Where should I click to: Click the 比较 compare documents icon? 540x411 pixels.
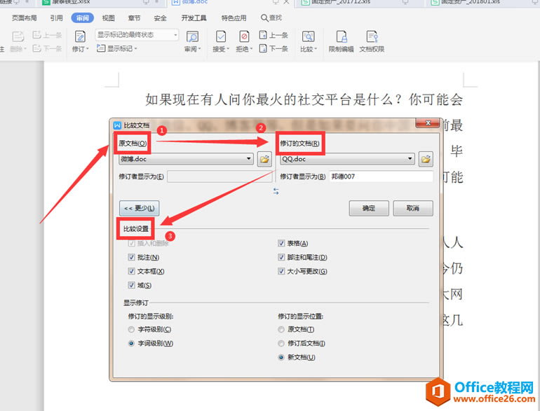click(309, 36)
